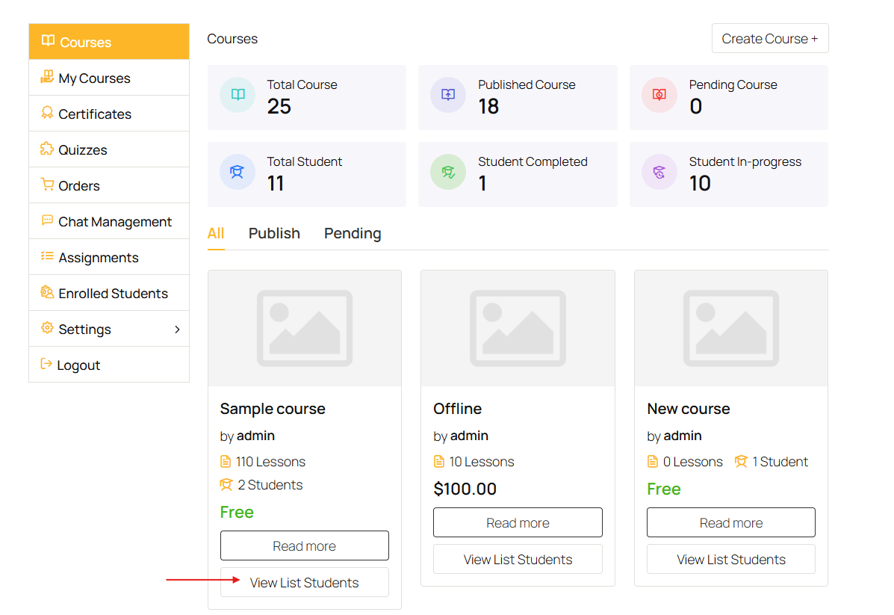The width and height of the screenshot is (894, 615).
Task: Click the Courses book icon in sidebar
Action: 47,41
